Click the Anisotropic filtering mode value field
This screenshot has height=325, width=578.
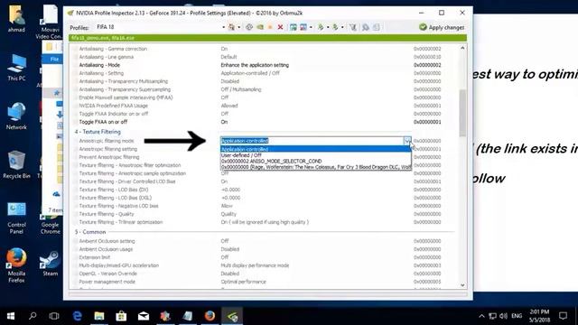click(312, 141)
